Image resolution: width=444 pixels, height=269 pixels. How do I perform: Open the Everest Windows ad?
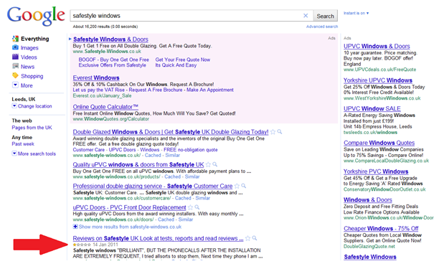point(96,77)
